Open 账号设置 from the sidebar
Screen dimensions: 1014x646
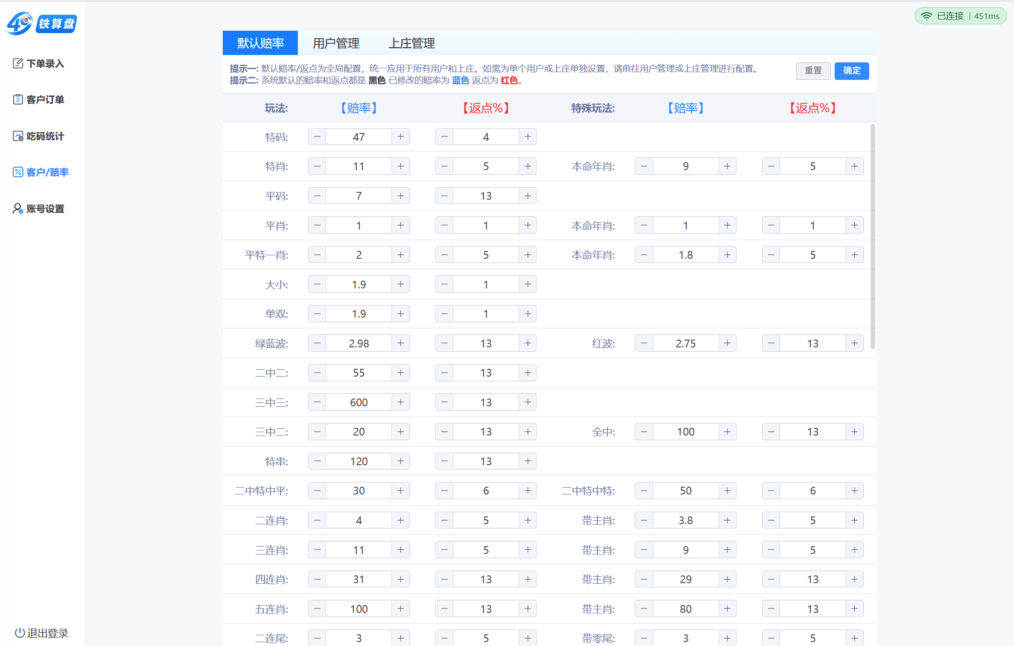coord(39,209)
